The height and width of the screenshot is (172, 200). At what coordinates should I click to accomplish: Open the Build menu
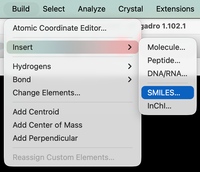pyautogui.click(x=21, y=9)
